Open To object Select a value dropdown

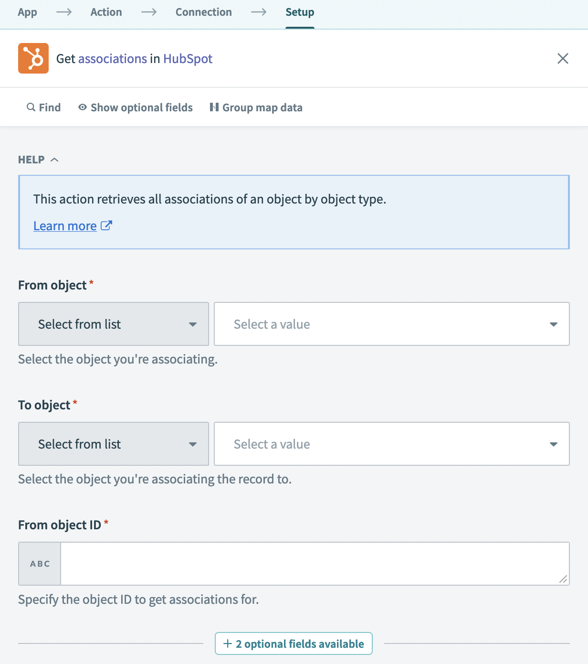(391, 444)
